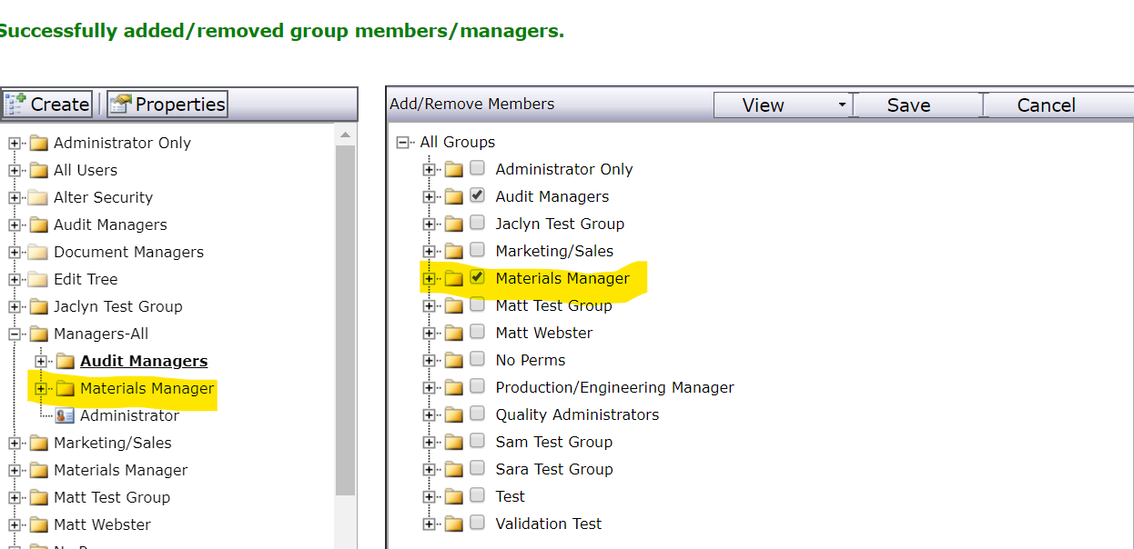The width and height of the screenshot is (1134, 549).
Task: Expand the Edit Tree node
Action: pyautogui.click(x=15, y=280)
